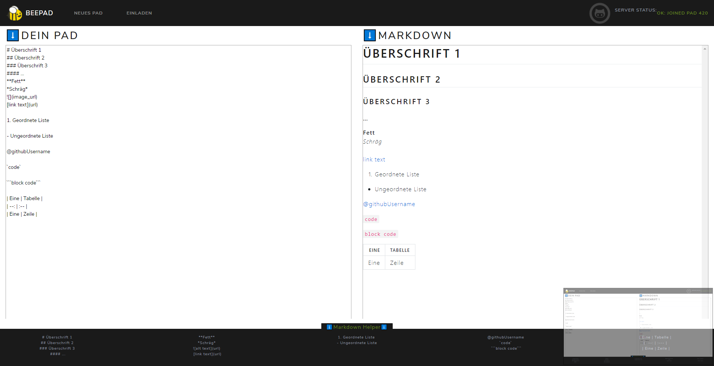
Task: Insert the '| Eine | Tabelle |' snippet
Action: [x=656, y=337]
